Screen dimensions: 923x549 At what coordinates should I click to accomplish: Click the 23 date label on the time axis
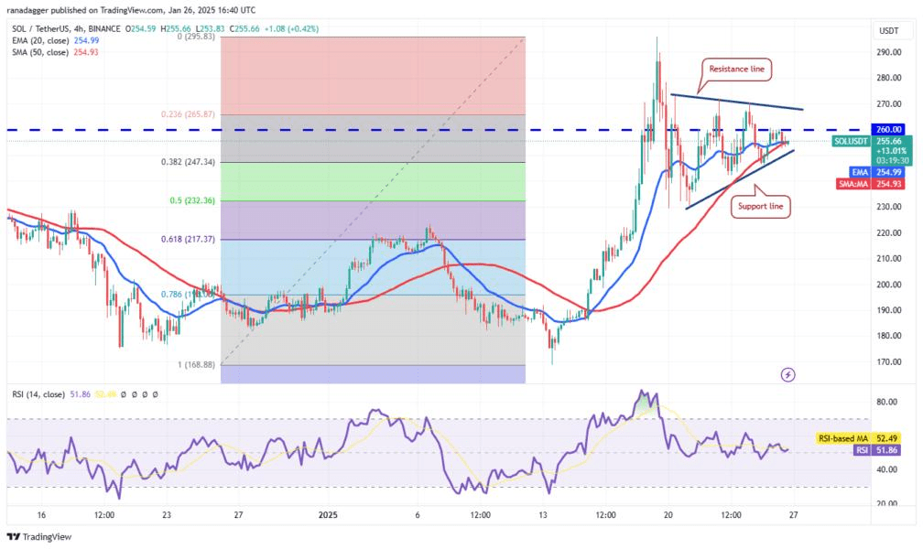coord(167,515)
